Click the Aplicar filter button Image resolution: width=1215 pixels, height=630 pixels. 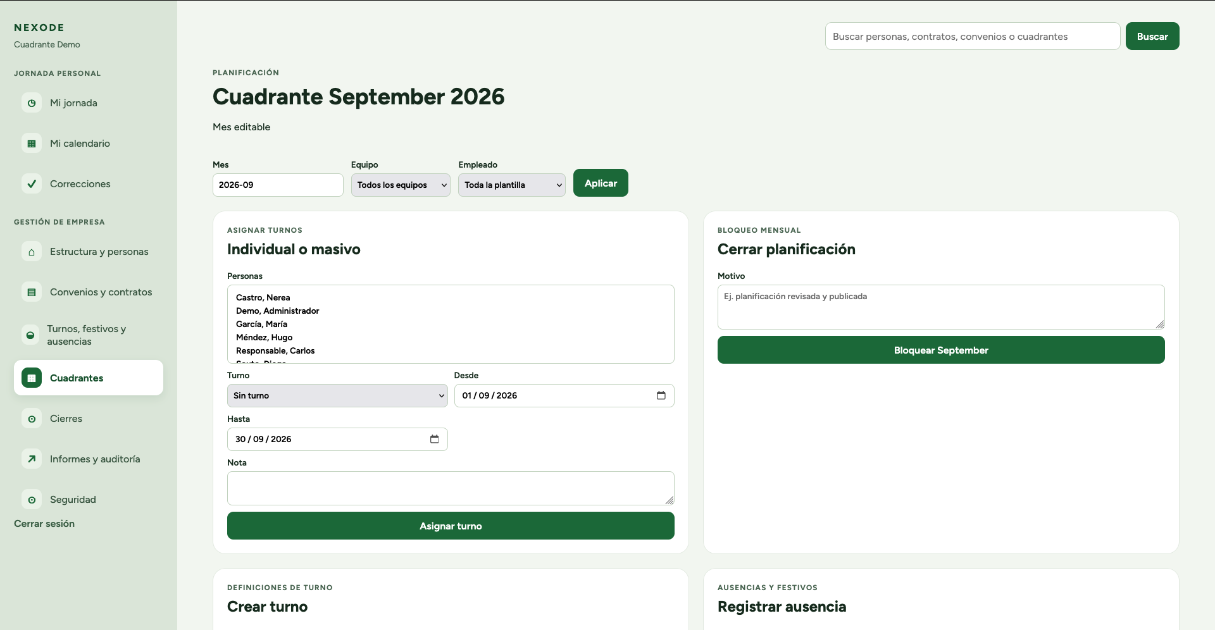coord(601,183)
